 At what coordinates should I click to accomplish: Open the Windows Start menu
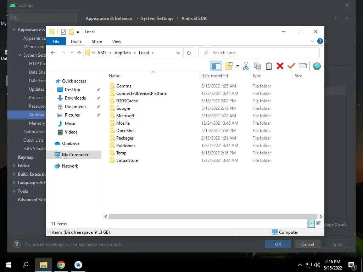pyautogui.click(x=9, y=265)
